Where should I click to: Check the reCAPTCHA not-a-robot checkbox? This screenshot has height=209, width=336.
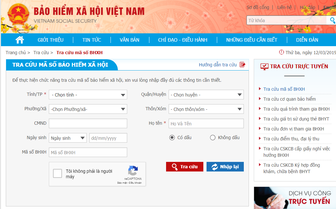tap(57, 173)
